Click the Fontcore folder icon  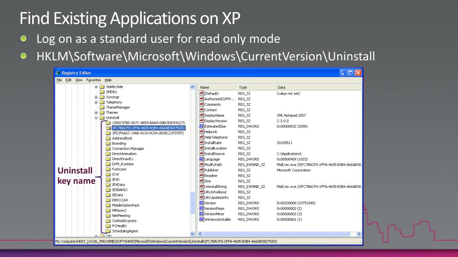click(x=108, y=169)
